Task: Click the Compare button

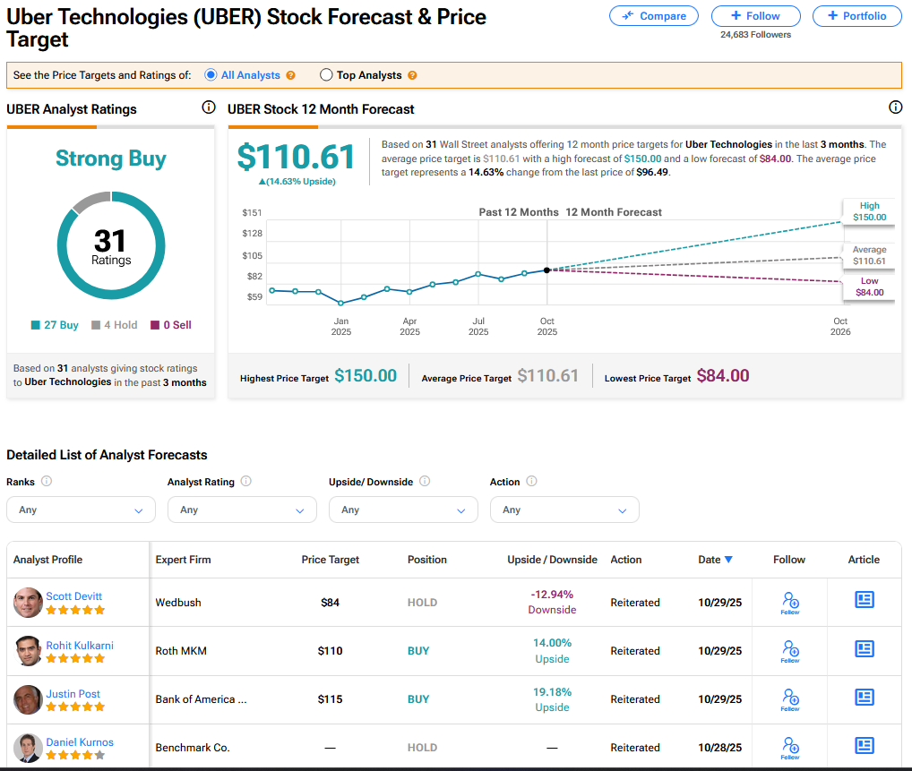Action: [x=656, y=16]
